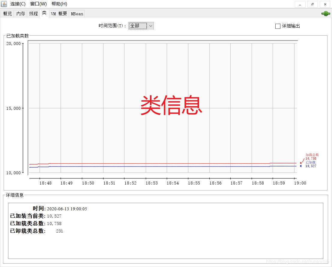Open the 连接(C) menu

[x=18, y=4]
